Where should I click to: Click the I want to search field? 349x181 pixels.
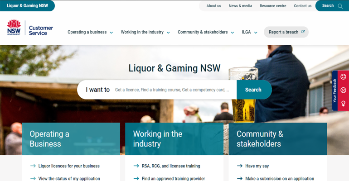(157, 90)
